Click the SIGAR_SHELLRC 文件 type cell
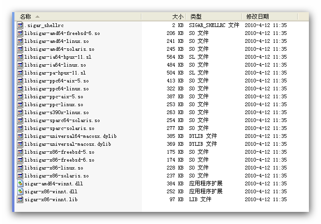 tap(214, 25)
